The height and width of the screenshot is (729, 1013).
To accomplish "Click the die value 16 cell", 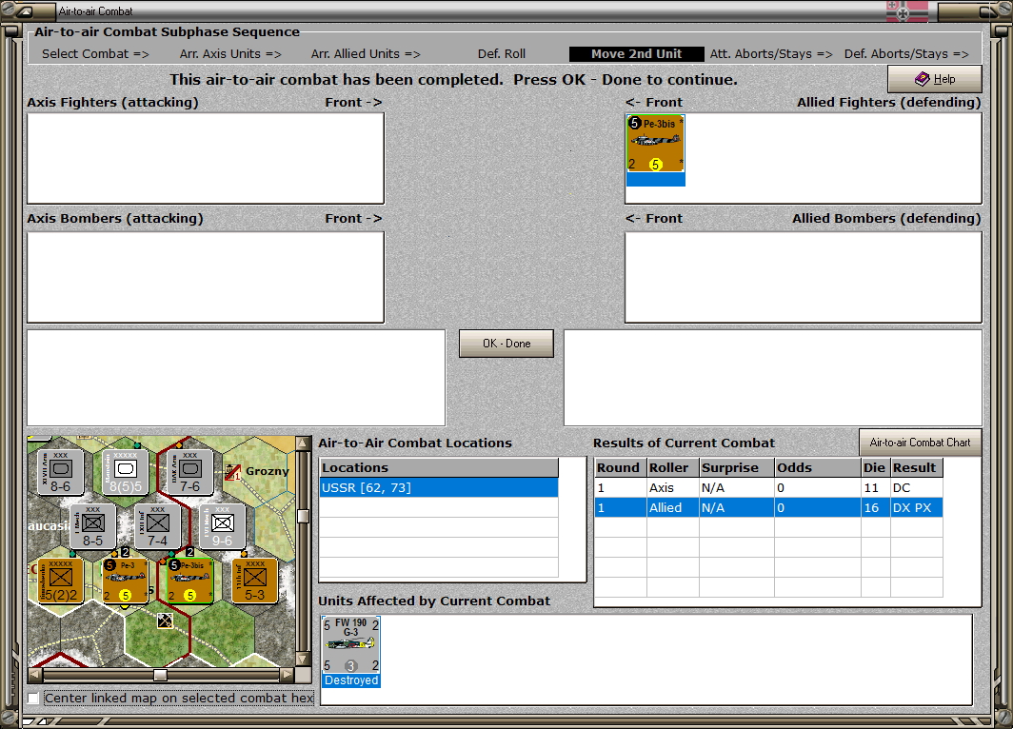I will tap(875, 507).
